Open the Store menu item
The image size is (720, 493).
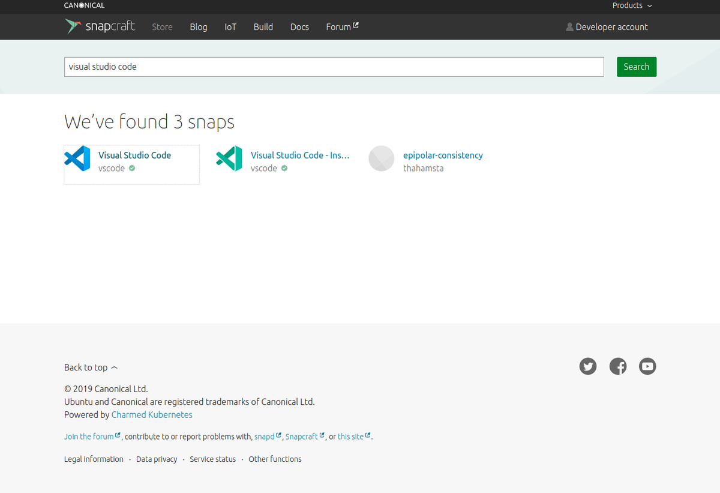(162, 27)
